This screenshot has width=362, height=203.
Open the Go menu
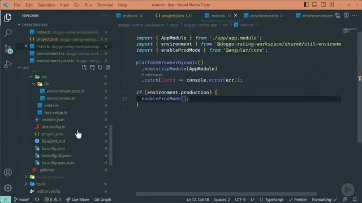click(77, 5)
